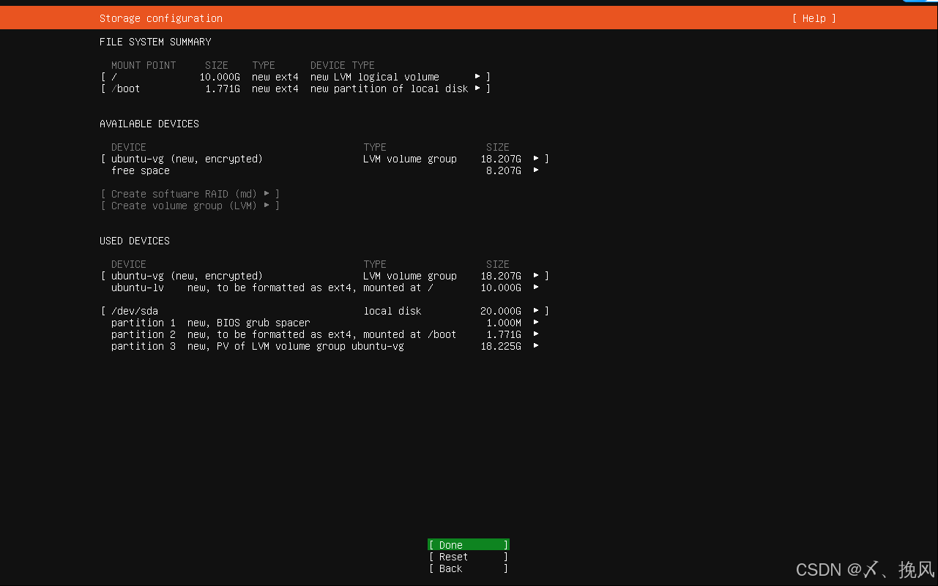This screenshot has width=938, height=586.
Task: Click the Storage configuration title bar
Action: coord(160,18)
